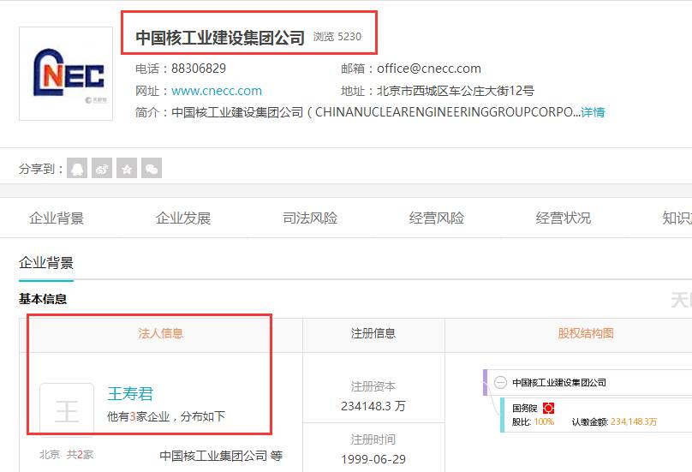Click 中国核工业集团公司 related company text
Viewport: 692px width, 472px height.
pyautogui.click(x=213, y=456)
